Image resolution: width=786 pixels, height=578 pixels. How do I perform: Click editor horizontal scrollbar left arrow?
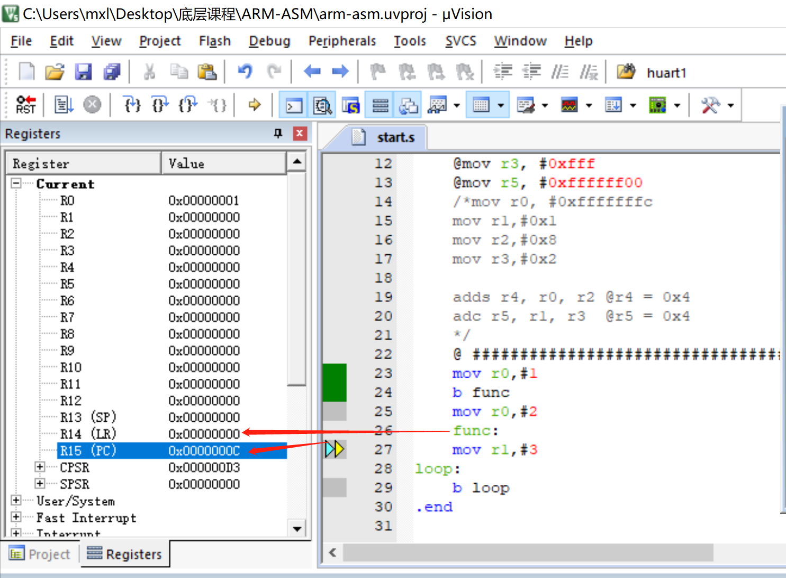pyautogui.click(x=332, y=553)
